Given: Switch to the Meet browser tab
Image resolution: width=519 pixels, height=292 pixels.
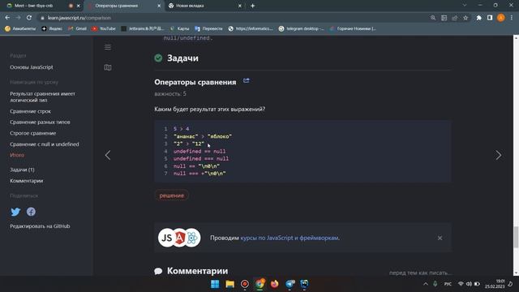Looking at the screenshot, I should 33,6.
